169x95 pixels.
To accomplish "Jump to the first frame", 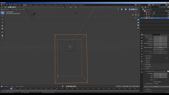I will (x=67, y=86).
